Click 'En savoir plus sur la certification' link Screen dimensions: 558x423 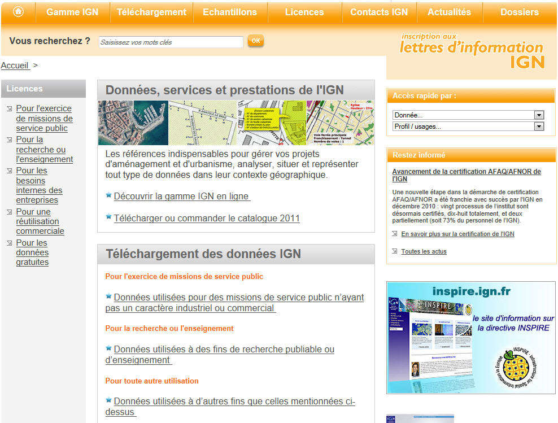tap(457, 234)
